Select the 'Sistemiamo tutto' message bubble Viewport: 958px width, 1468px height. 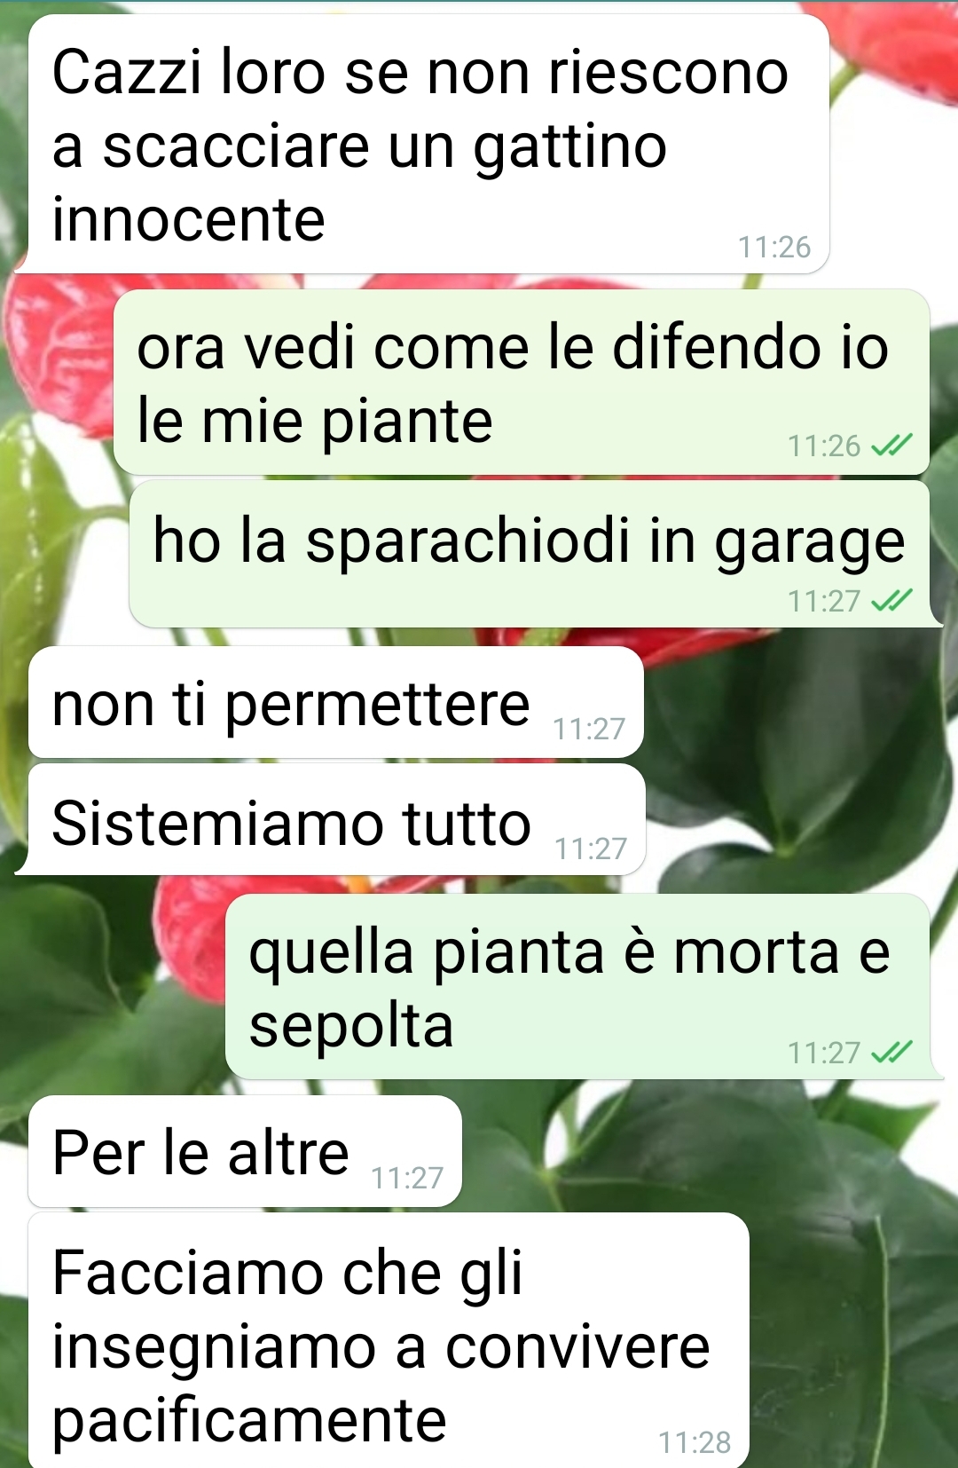[x=337, y=819]
